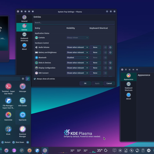Click Cancel in System Tray Settings
The image size is (154, 154).
[x=109, y=84]
